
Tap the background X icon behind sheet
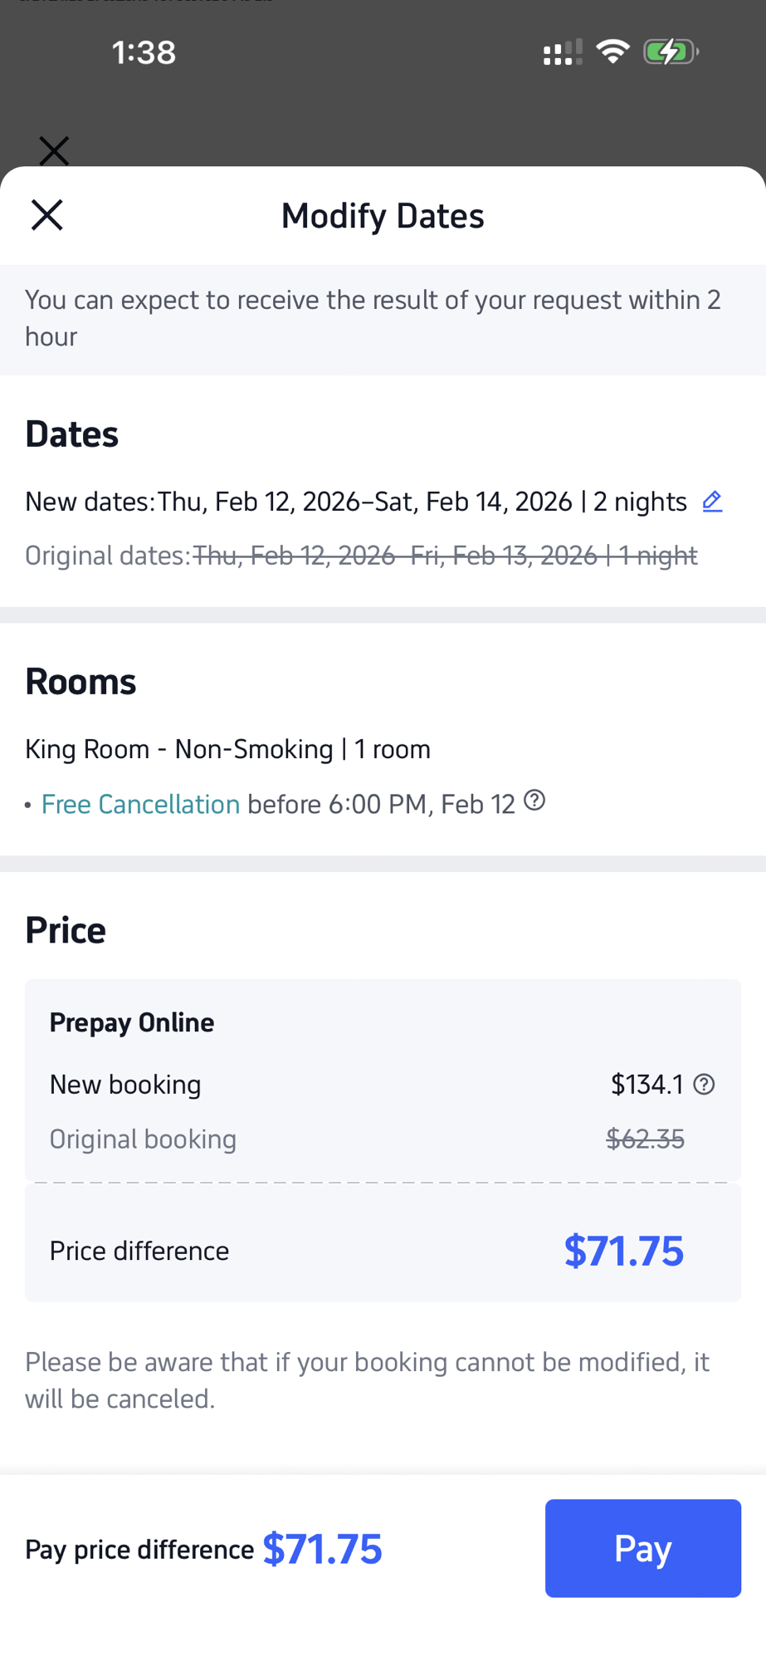(54, 151)
